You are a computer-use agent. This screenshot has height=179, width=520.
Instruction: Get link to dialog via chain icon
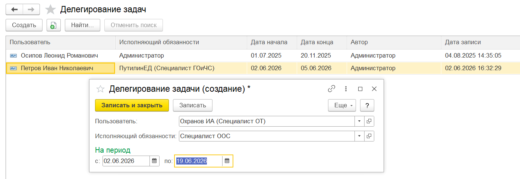331,89
